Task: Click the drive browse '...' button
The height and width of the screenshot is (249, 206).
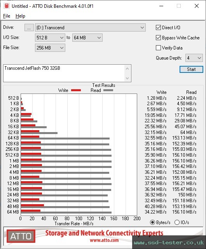Action: click(x=29, y=28)
